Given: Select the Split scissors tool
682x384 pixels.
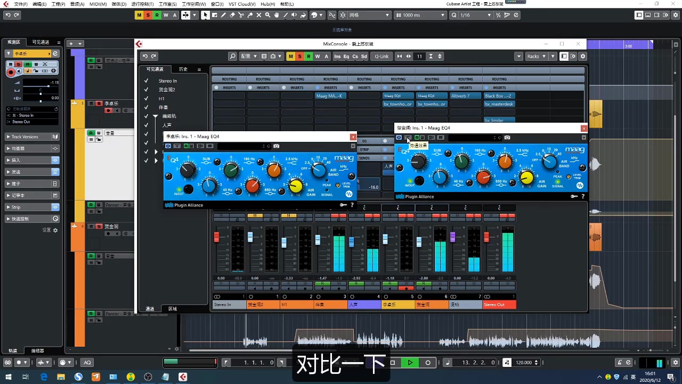Looking at the screenshot, I should point(241,15).
